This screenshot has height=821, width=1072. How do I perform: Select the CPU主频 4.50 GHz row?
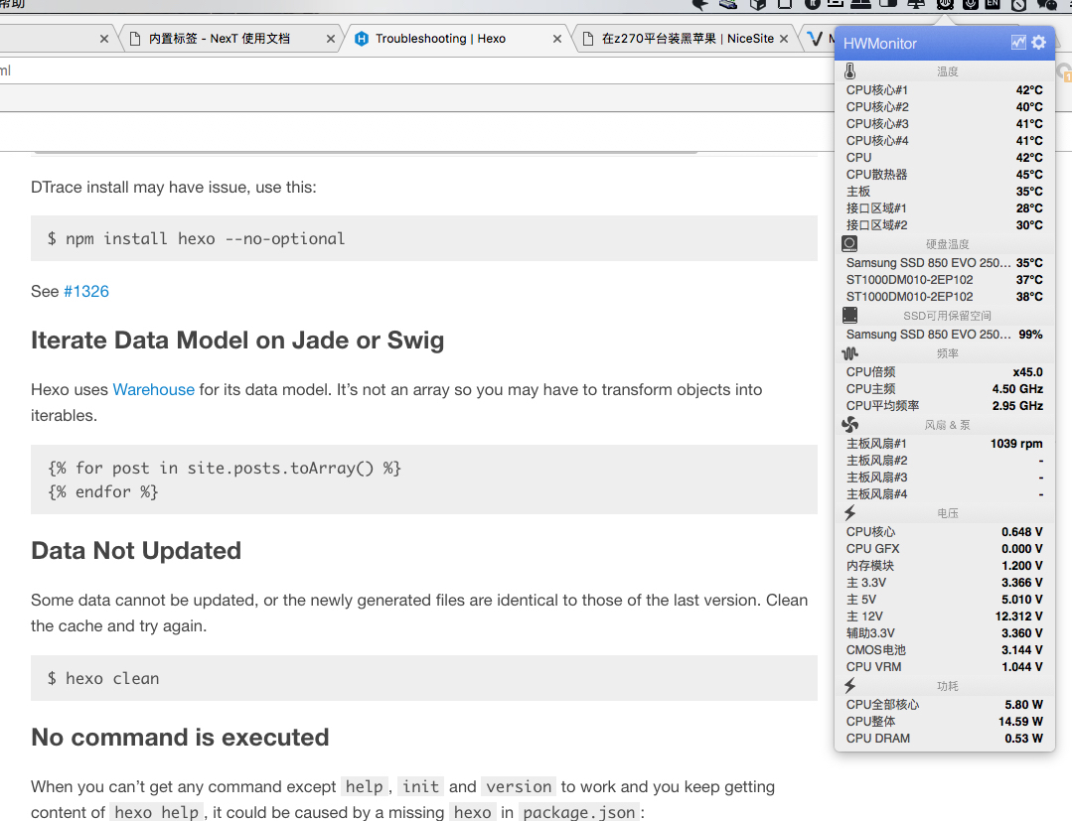(944, 389)
